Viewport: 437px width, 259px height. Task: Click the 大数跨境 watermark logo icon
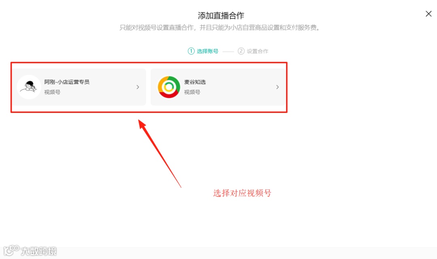11,250
